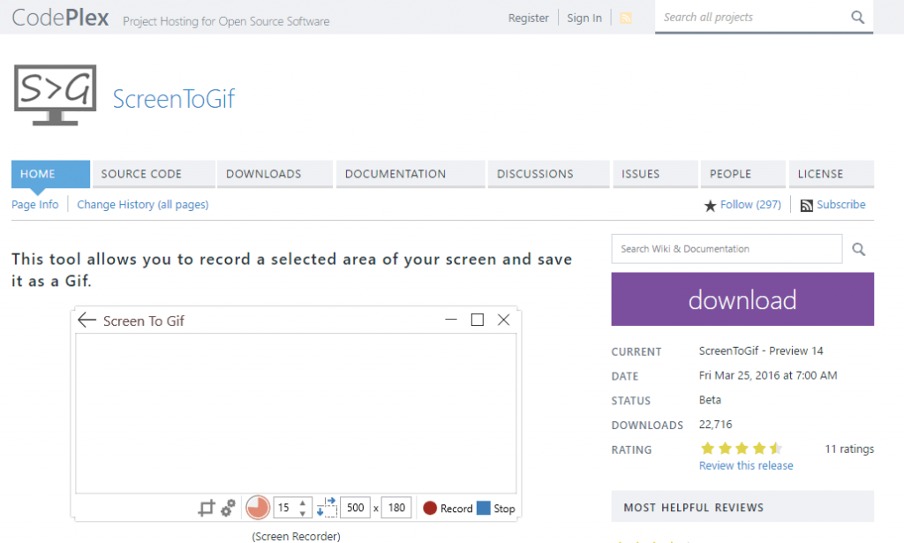The image size is (904, 543).
Task: Click the crop/snap-to-window icon in recorder
Action: point(207,508)
